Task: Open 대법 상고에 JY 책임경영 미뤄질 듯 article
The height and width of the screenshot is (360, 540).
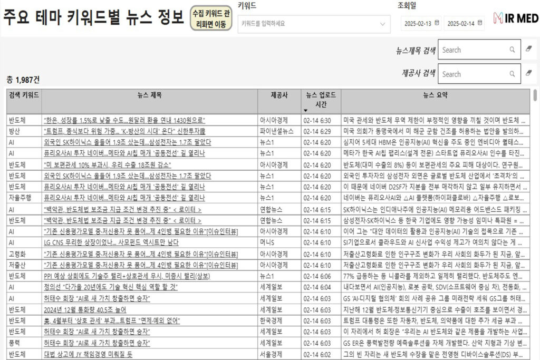Action: click(x=88, y=354)
